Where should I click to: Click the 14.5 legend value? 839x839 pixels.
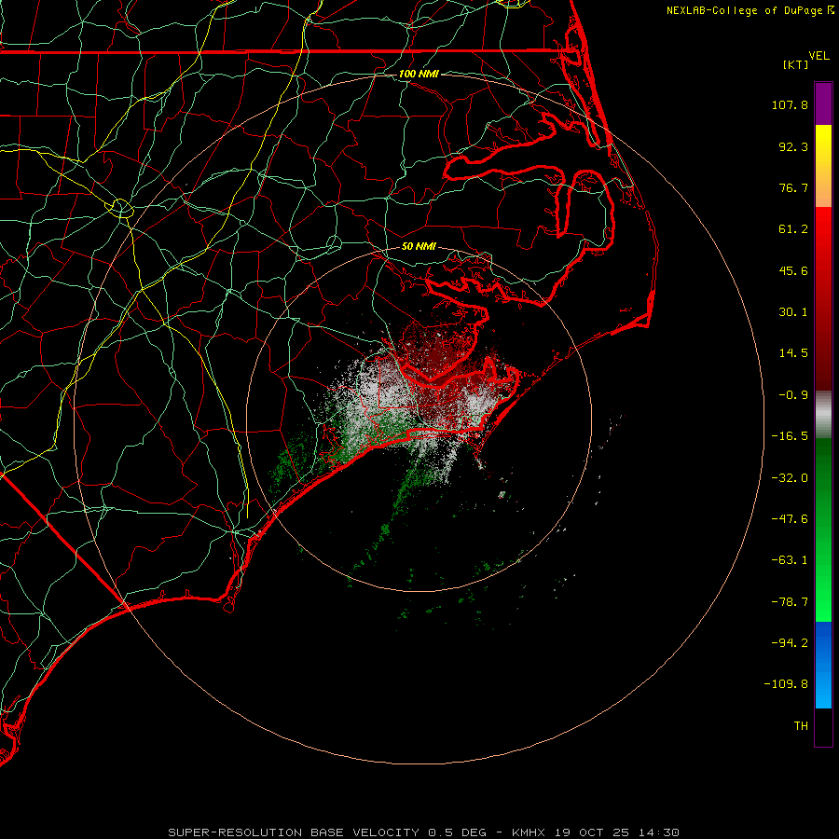(x=793, y=353)
